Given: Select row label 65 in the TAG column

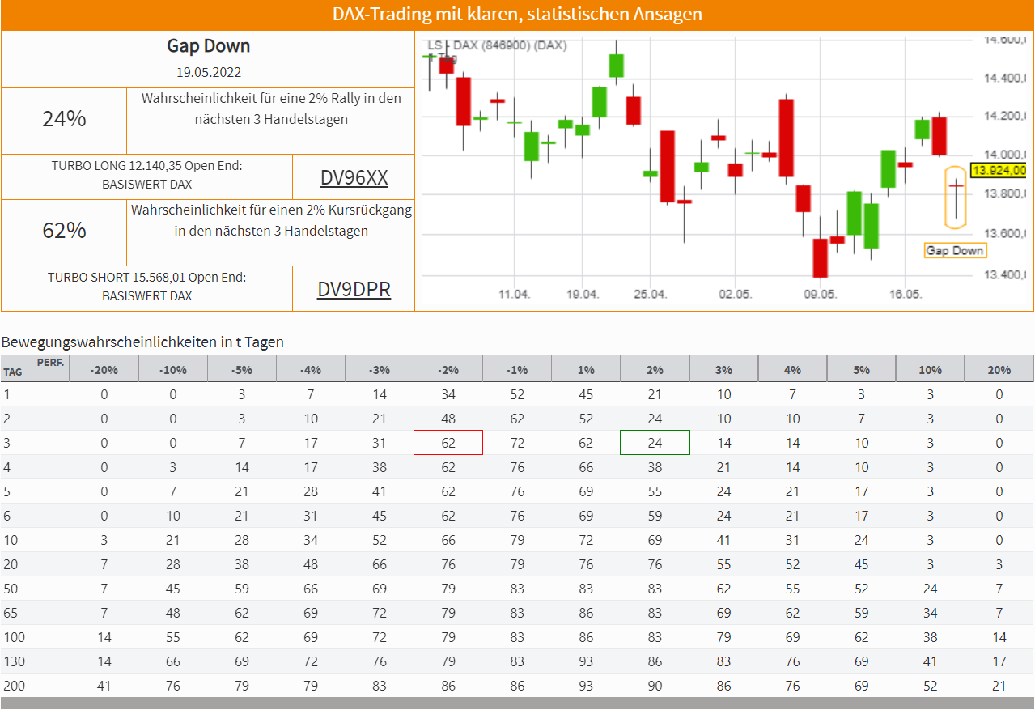Looking at the screenshot, I should pos(11,613).
